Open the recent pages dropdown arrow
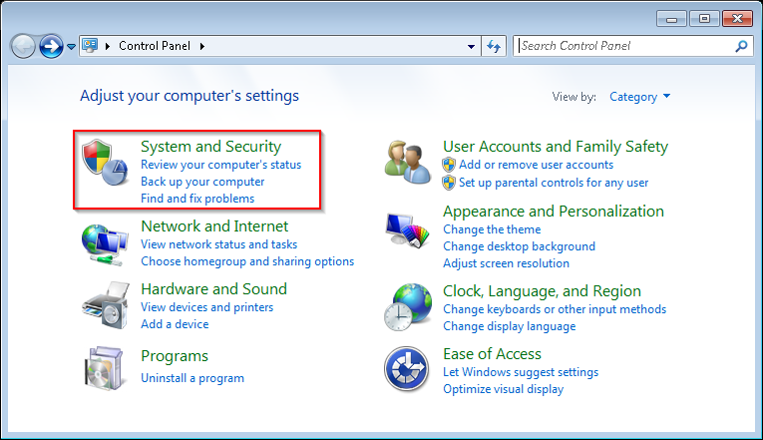The height and width of the screenshot is (440, 763). [72, 47]
